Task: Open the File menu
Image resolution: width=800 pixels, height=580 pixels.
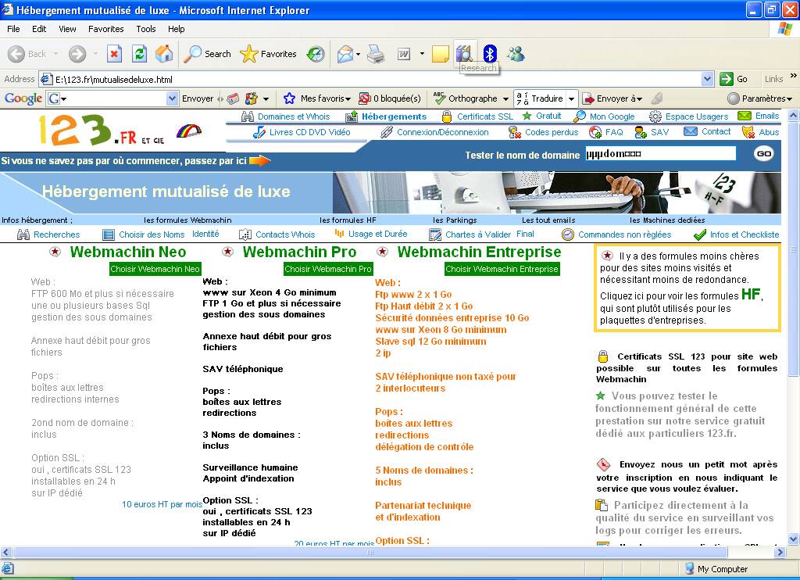Action: pyautogui.click(x=13, y=29)
